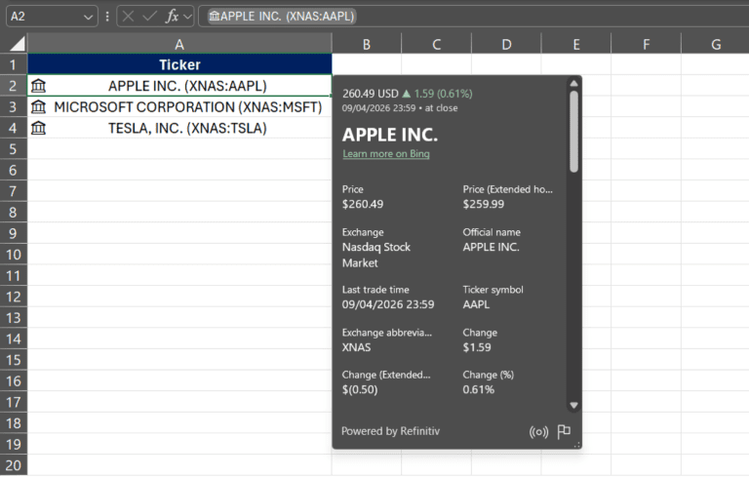Select the MICROSOFT CORPORATION (XNAS:MSFT) cell
The height and width of the screenshot is (478, 749).
pos(179,107)
